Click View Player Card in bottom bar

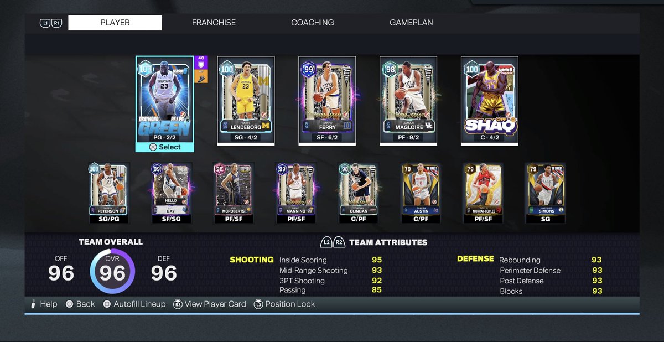pyautogui.click(x=215, y=304)
